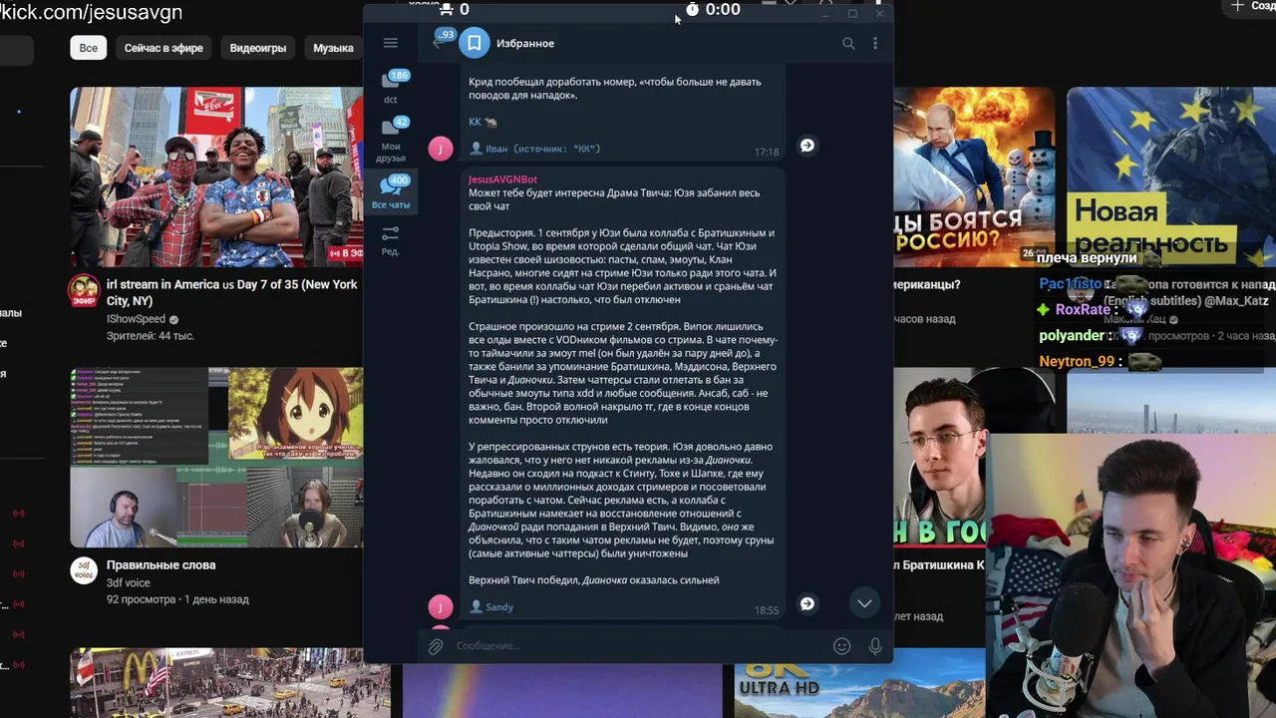Click the Saved Messages bookmark avatar
1276x718 pixels.
pos(475,43)
